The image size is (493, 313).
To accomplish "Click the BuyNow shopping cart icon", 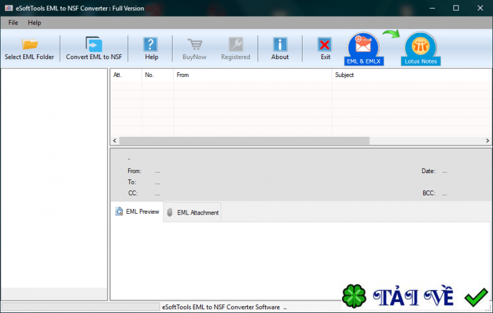I will 195,44.
